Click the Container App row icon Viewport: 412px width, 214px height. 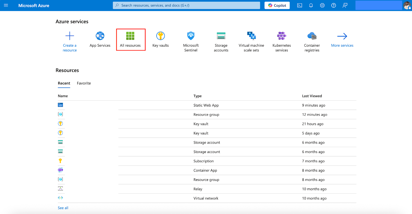point(61,170)
